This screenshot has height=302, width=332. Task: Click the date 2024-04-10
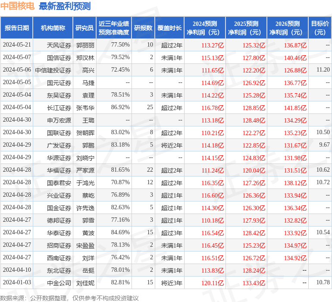click(17, 270)
